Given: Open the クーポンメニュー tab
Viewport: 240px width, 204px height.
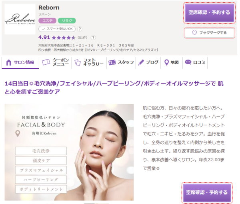Looking at the screenshot, I should pos(56,62).
